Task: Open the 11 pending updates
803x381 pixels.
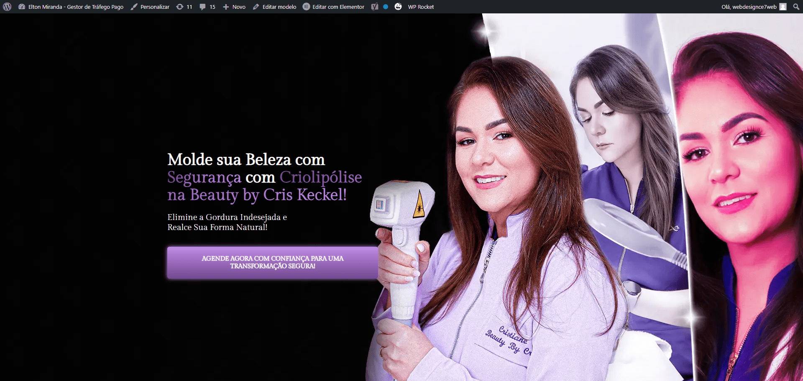Action: click(x=184, y=7)
